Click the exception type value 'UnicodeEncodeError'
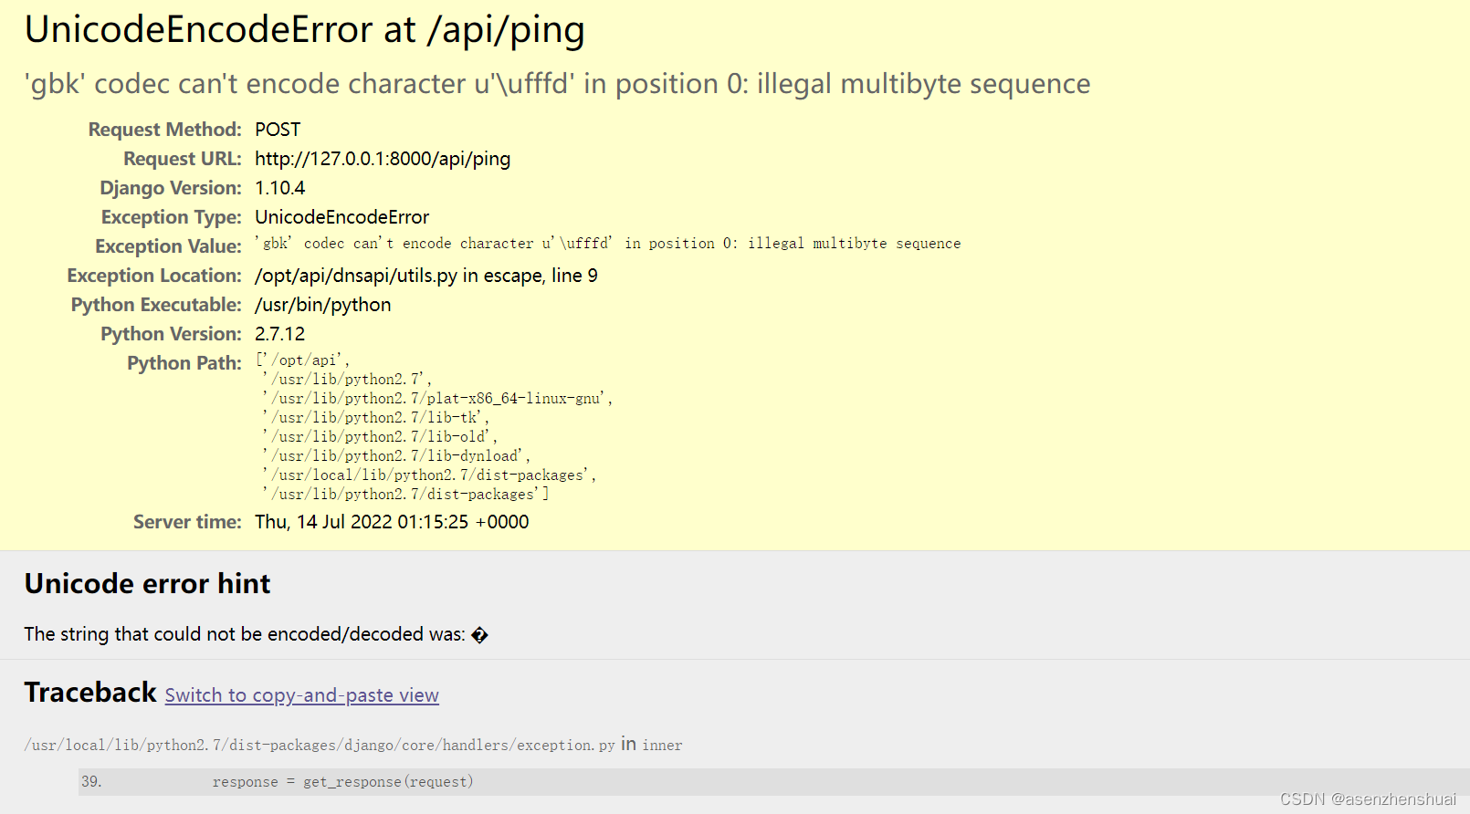1470x814 pixels. (x=341, y=217)
